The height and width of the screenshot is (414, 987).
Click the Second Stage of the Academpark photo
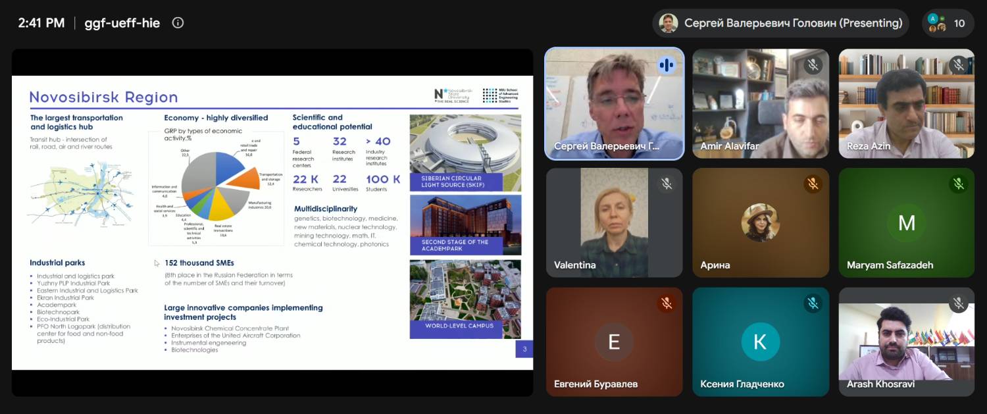[x=465, y=224]
